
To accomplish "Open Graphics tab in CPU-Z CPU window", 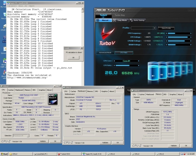I will pyautogui.click(x=42, y=90).
